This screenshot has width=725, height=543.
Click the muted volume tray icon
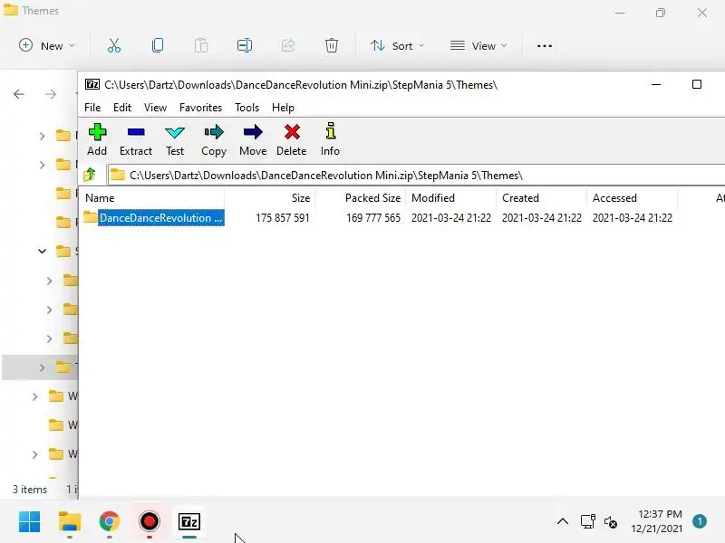point(611,522)
